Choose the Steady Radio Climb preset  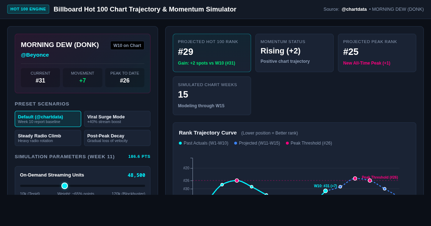48,138
